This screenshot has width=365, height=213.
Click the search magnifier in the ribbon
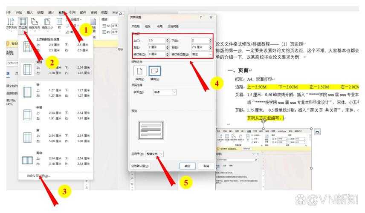click(x=121, y=14)
